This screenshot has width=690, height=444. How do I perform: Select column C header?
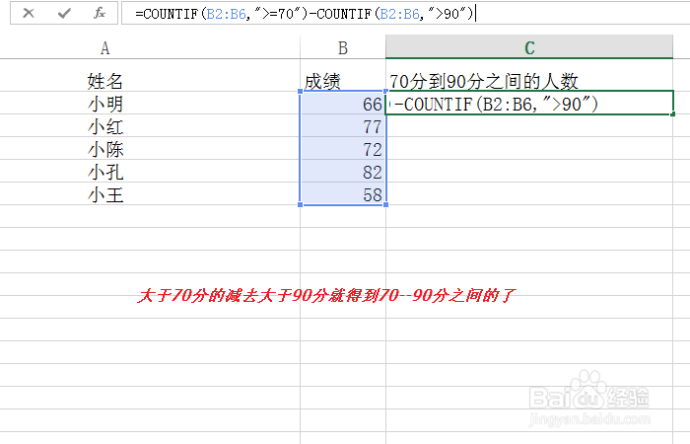[x=529, y=47]
